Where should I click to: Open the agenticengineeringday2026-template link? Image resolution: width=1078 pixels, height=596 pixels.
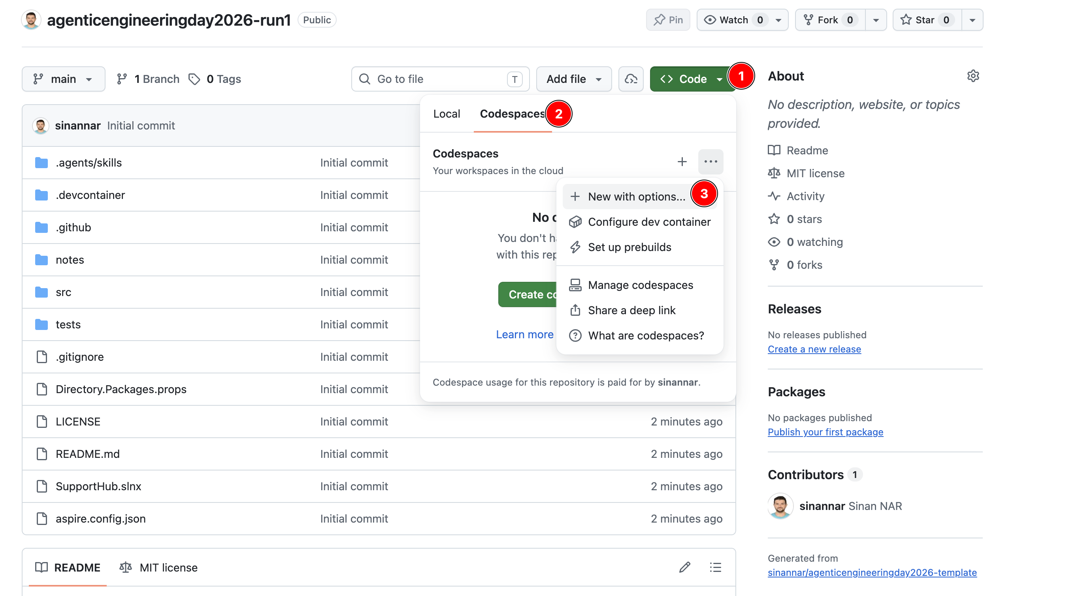coord(872,572)
